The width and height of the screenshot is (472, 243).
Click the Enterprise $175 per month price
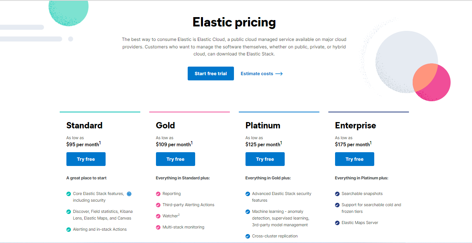coord(352,144)
